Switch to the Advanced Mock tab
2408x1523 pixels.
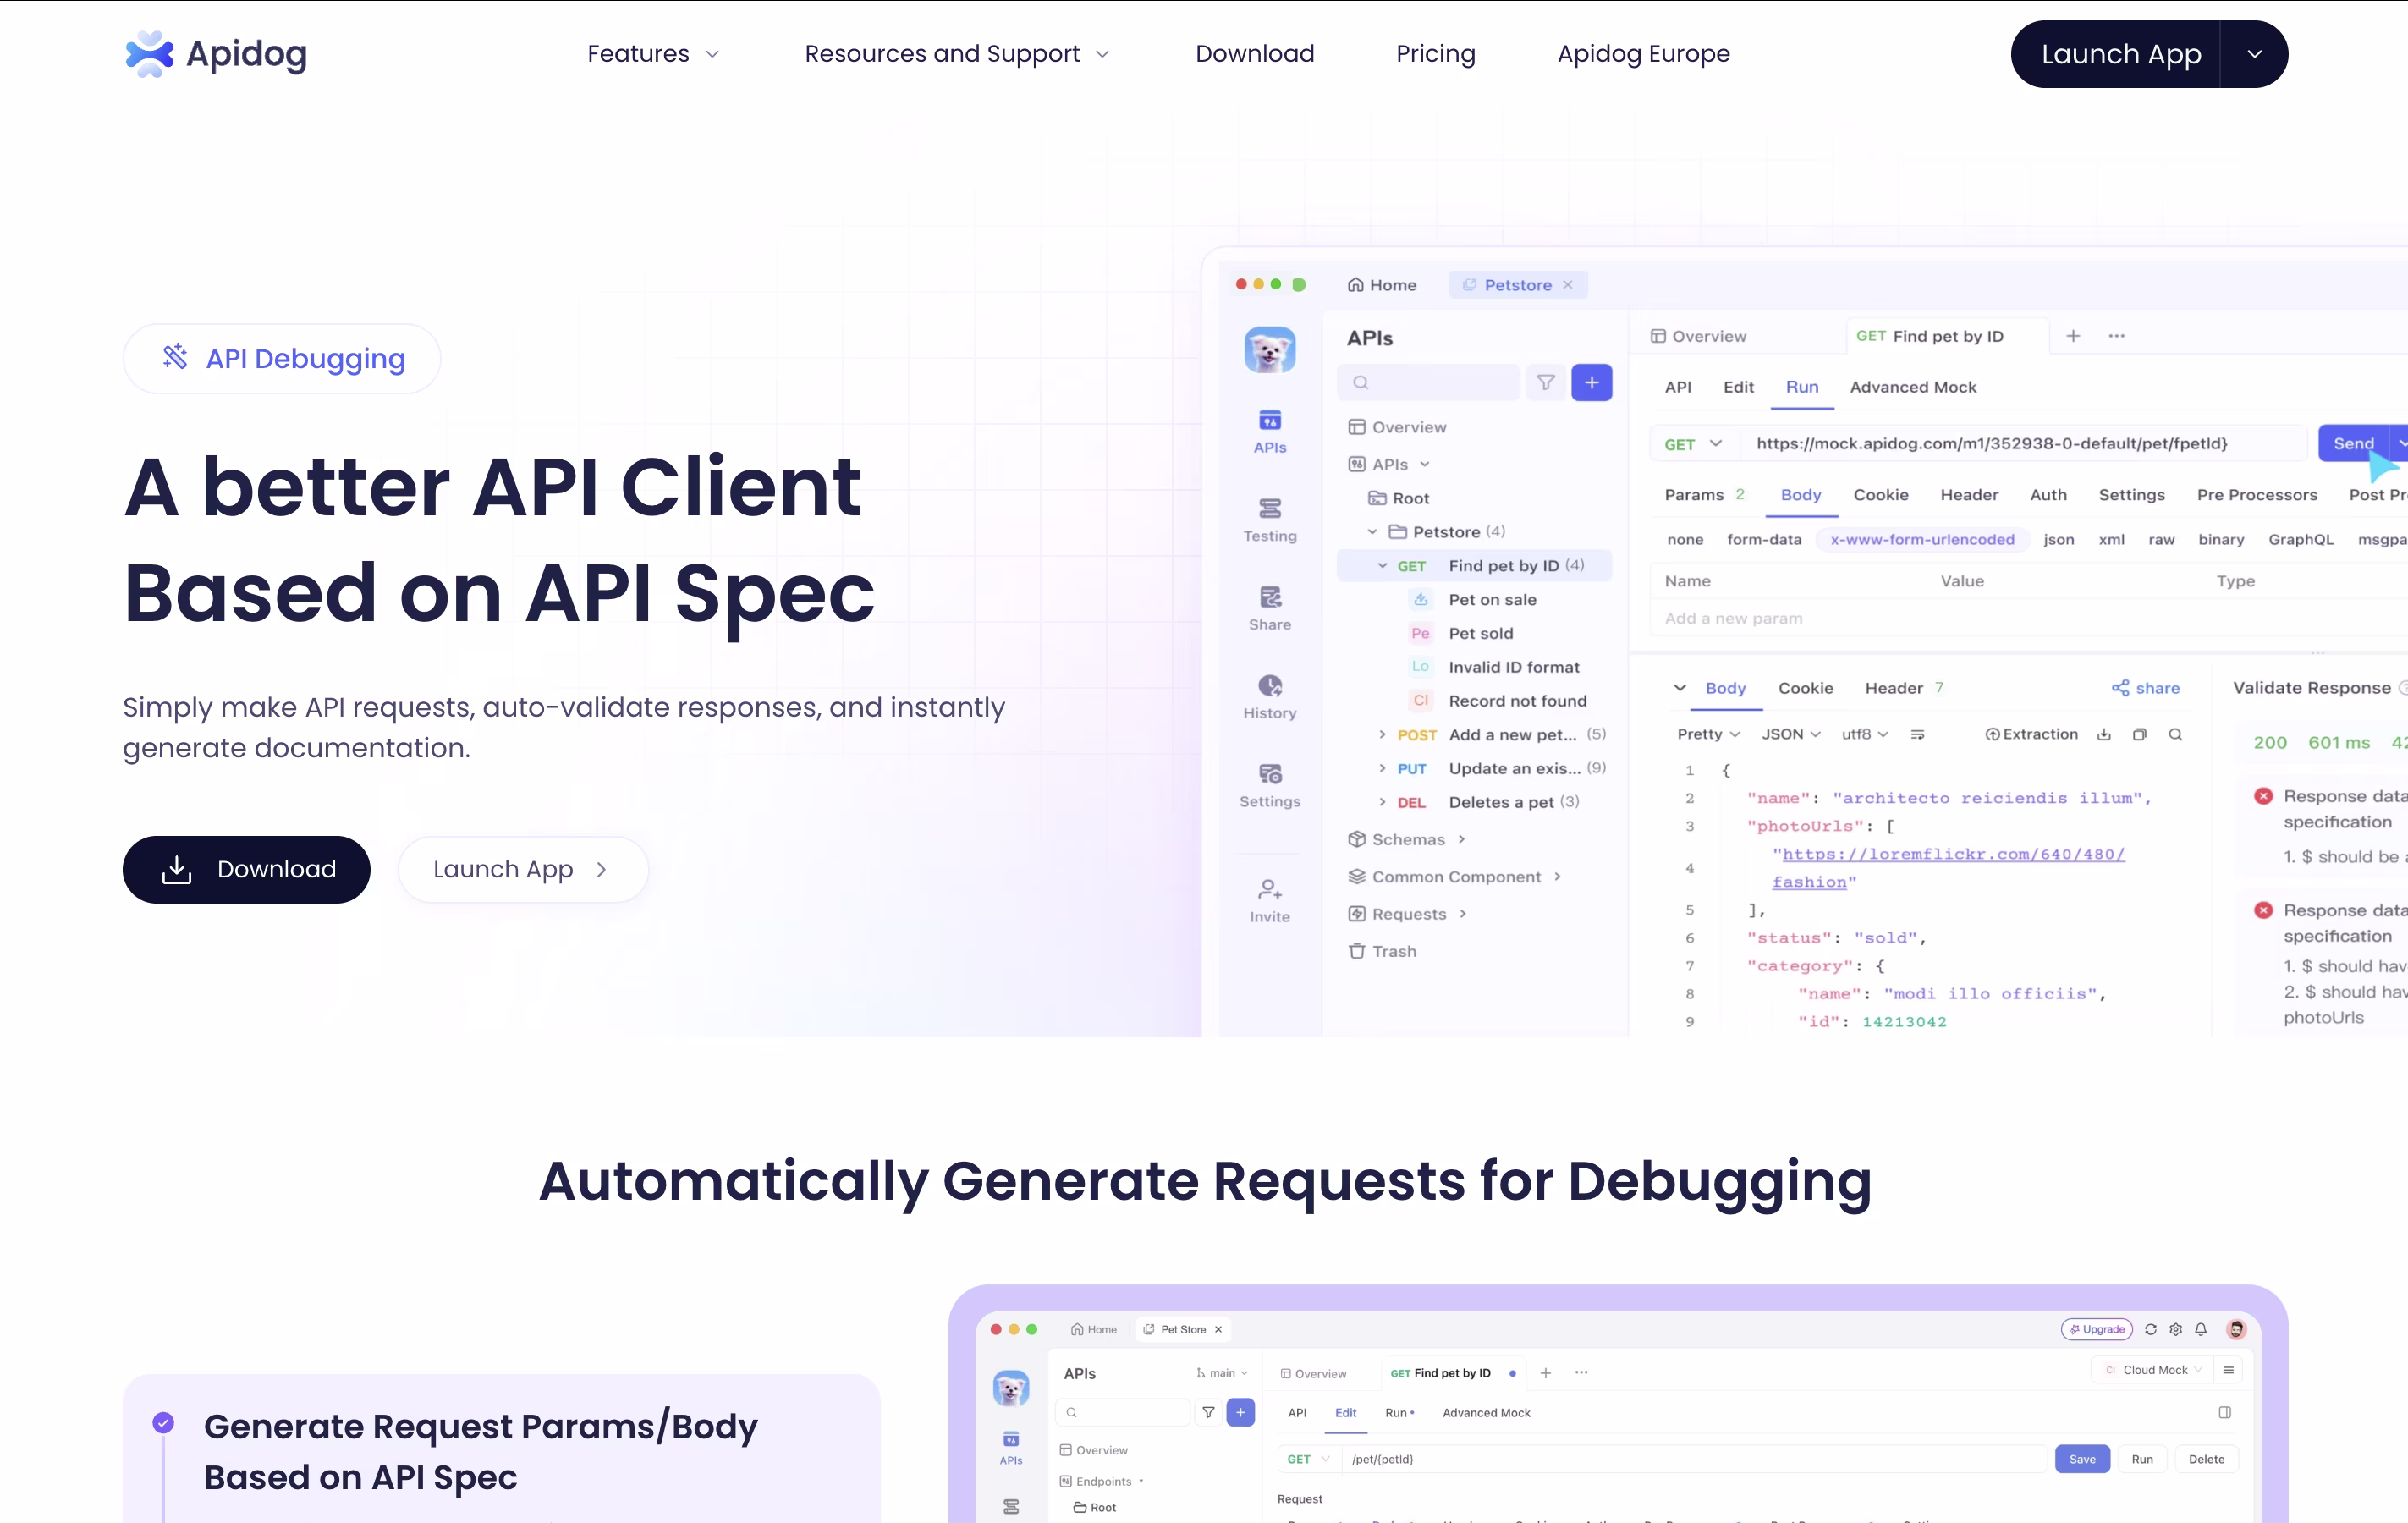1912,387
